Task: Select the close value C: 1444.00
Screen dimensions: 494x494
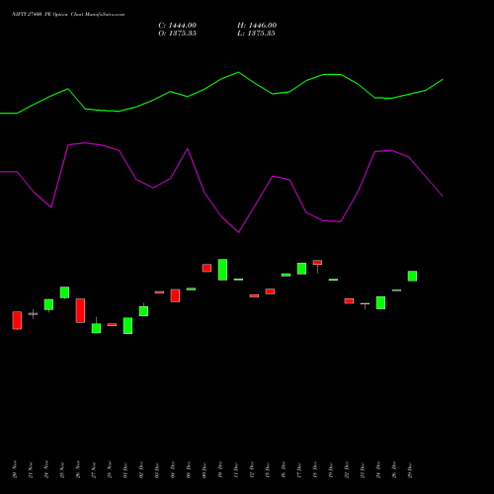Action: click(177, 26)
